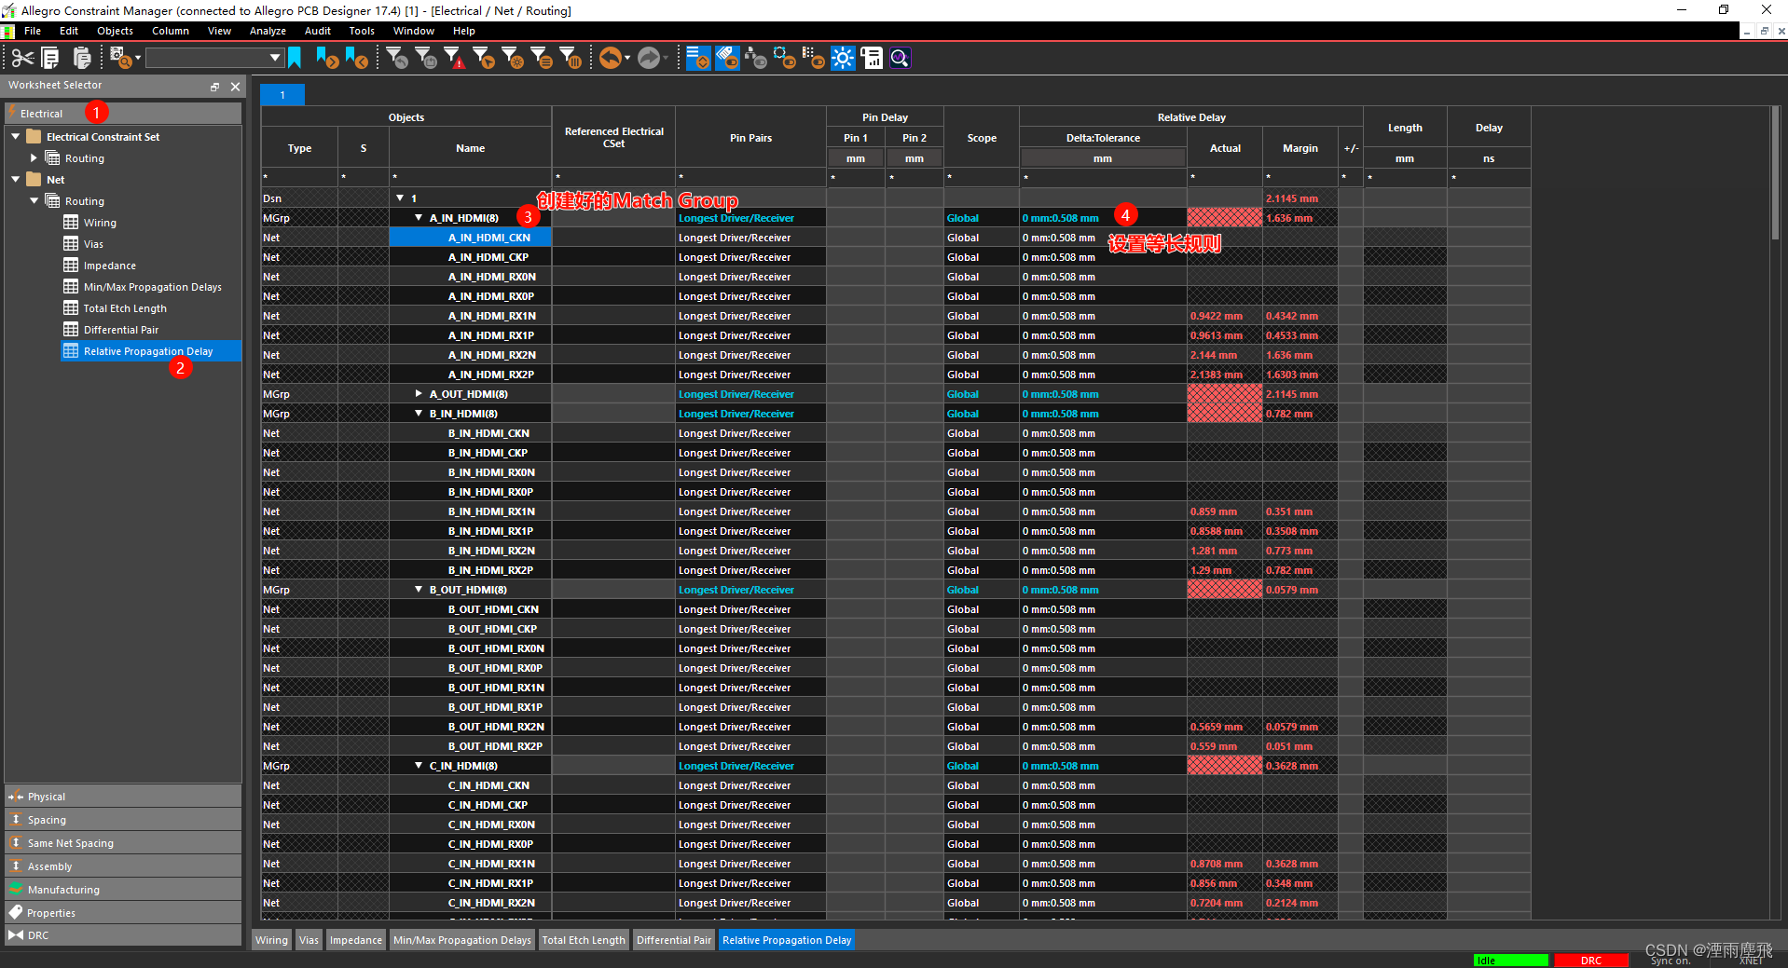Collapse the A_IN_HDMI(8) match group
1788x968 pixels.
coord(419,217)
